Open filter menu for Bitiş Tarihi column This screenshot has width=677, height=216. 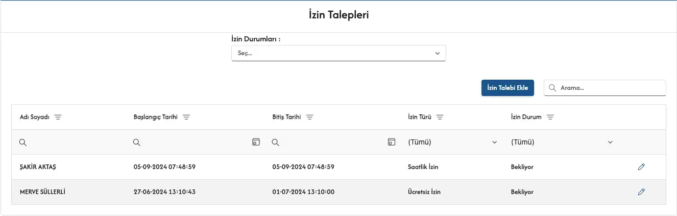[309, 117]
